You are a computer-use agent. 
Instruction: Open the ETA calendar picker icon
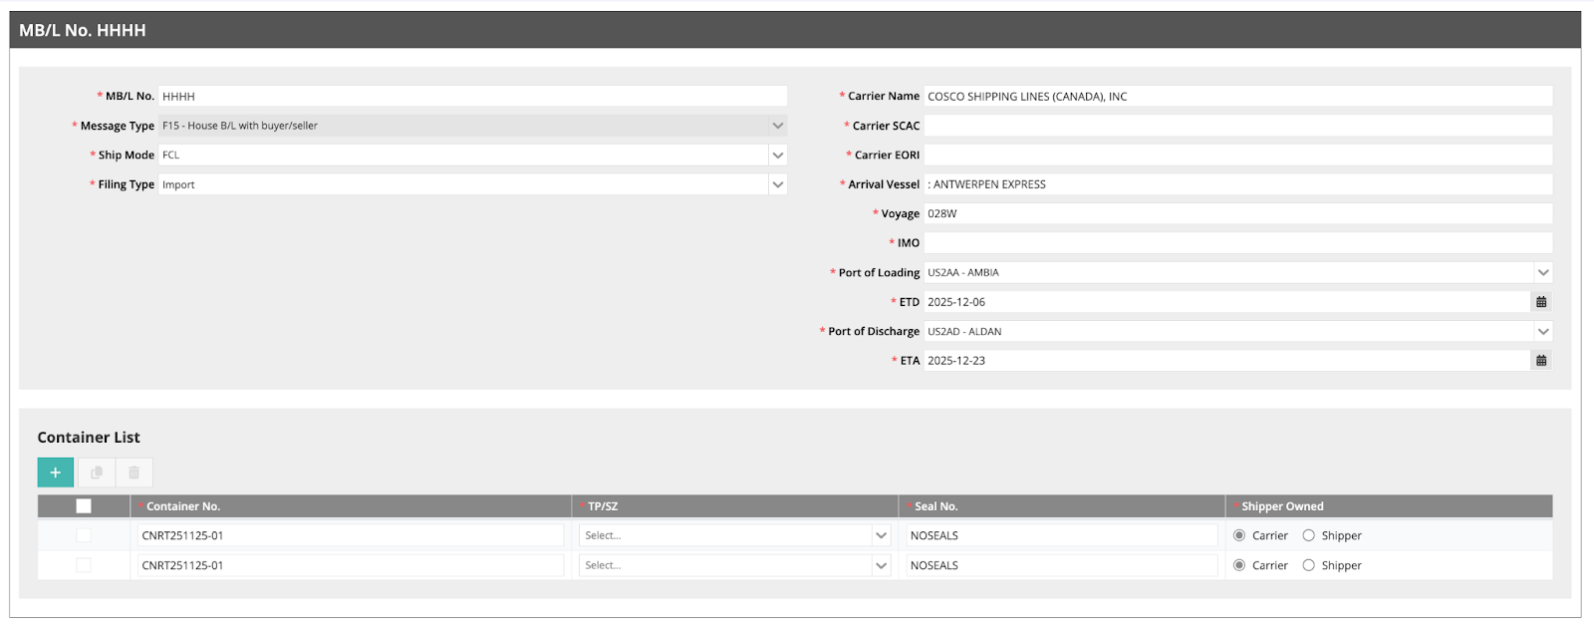pos(1541,361)
